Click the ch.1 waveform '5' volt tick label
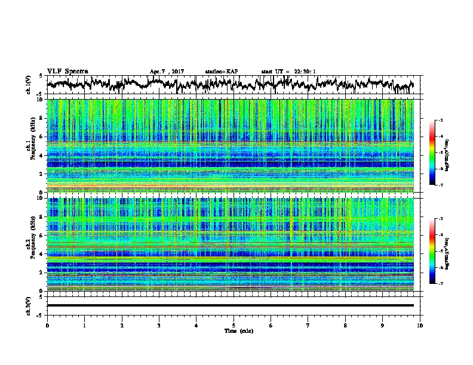Viewport: 473px width, 365px height. (x=41, y=76)
